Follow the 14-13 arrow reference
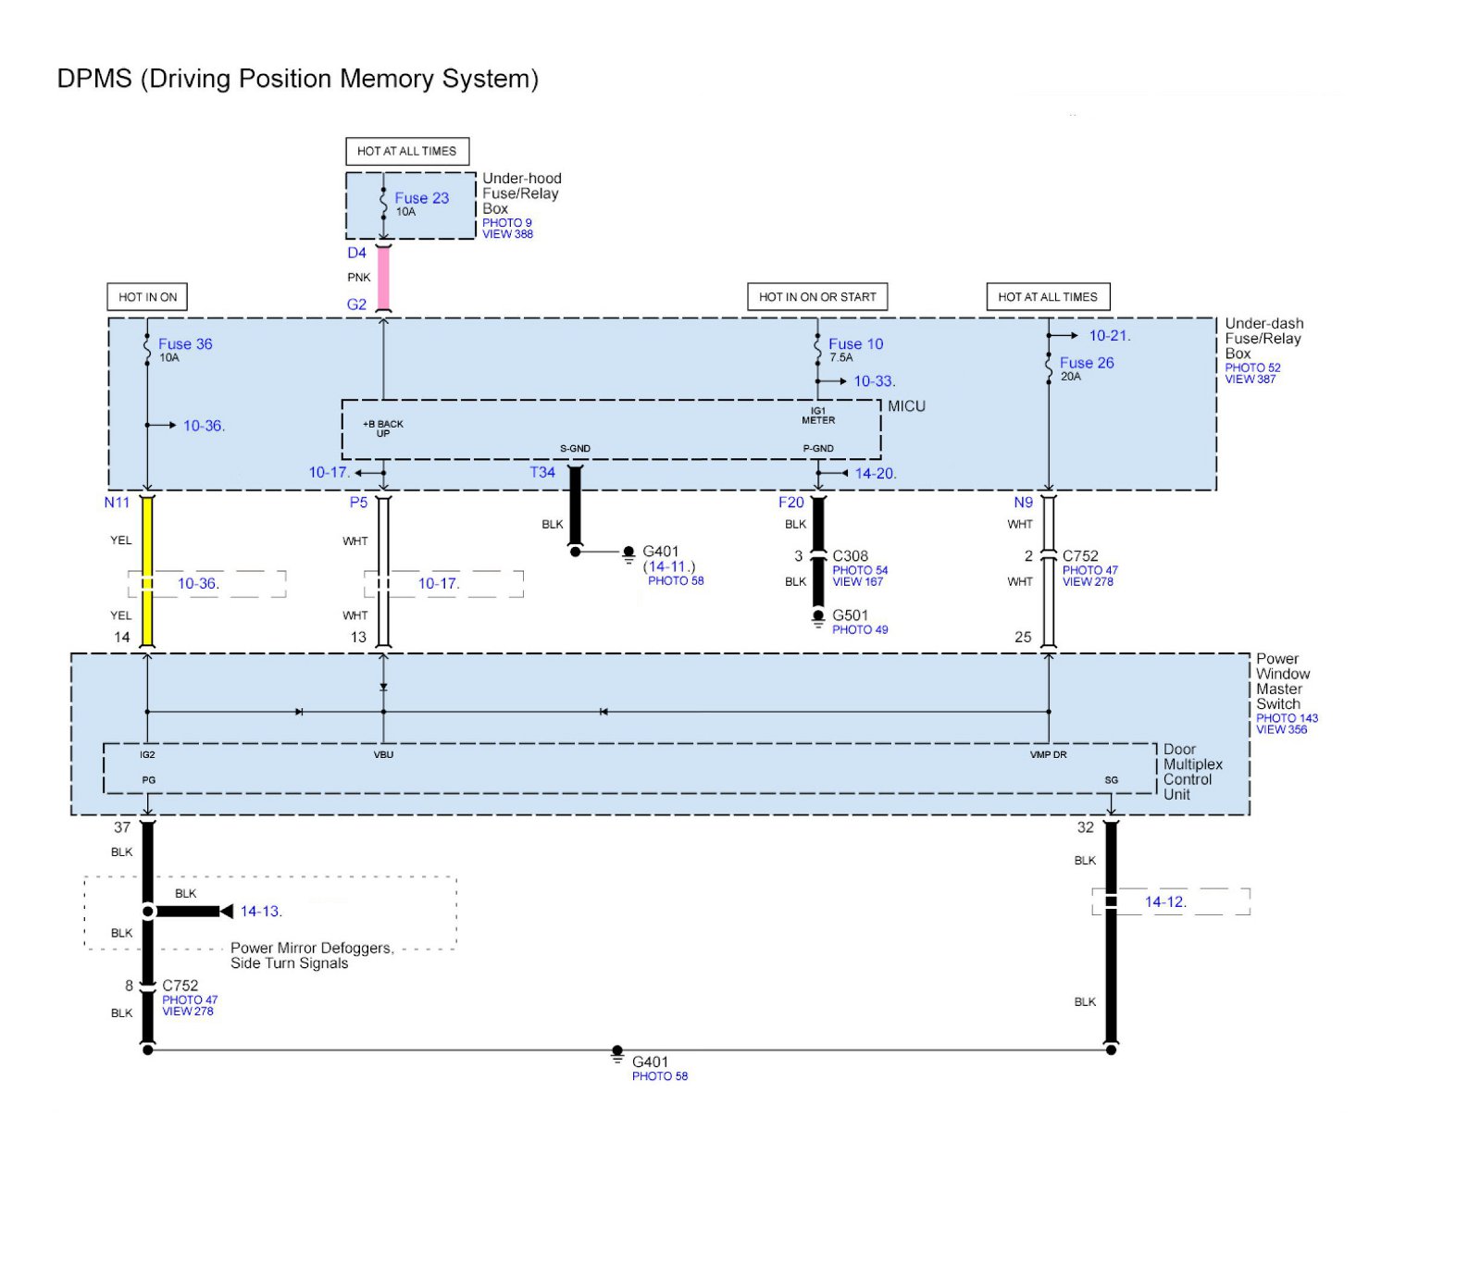The width and height of the screenshot is (1481, 1267). tap(260, 912)
